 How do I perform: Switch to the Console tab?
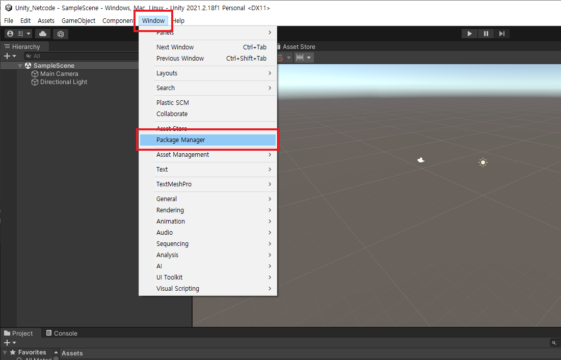pyautogui.click(x=62, y=333)
